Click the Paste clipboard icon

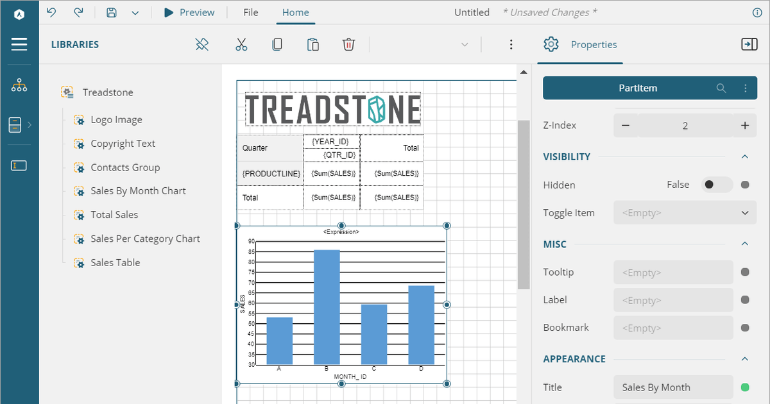(313, 44)
